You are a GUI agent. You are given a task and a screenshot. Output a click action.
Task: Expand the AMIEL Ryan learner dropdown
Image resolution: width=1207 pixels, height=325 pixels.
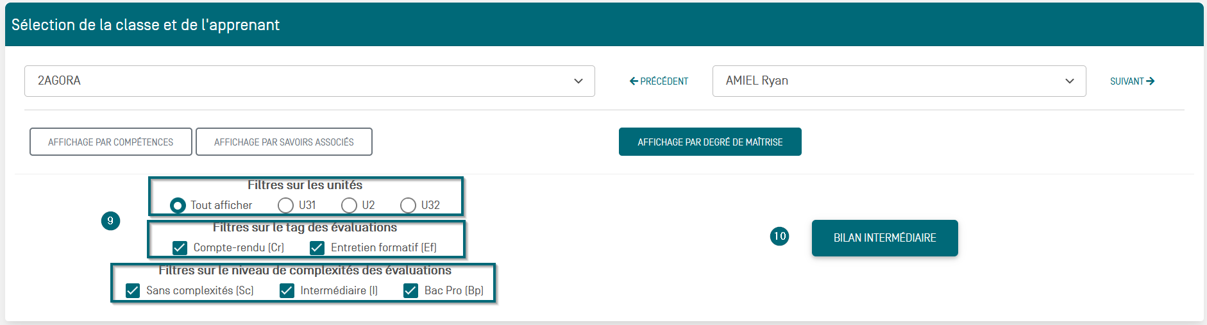899,81
